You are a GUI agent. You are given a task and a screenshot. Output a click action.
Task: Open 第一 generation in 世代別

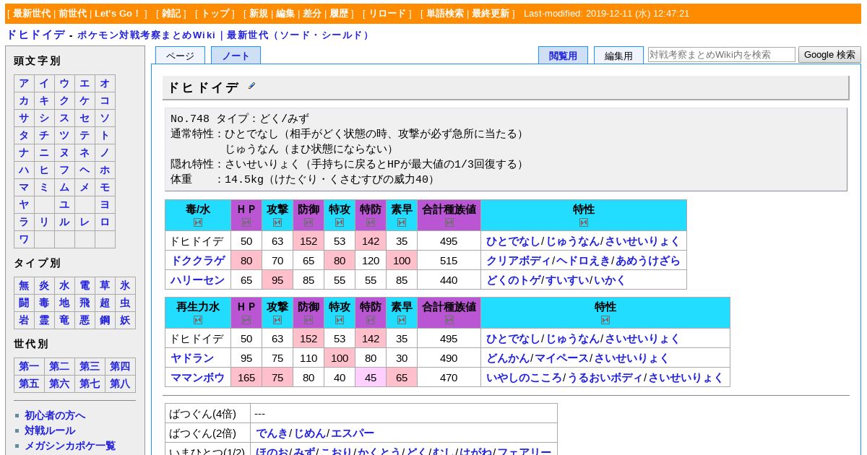(29, 366)
